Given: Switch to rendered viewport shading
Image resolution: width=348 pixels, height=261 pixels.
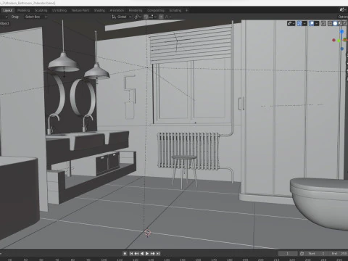Looking at the screenshot, I should coord(345,23).
